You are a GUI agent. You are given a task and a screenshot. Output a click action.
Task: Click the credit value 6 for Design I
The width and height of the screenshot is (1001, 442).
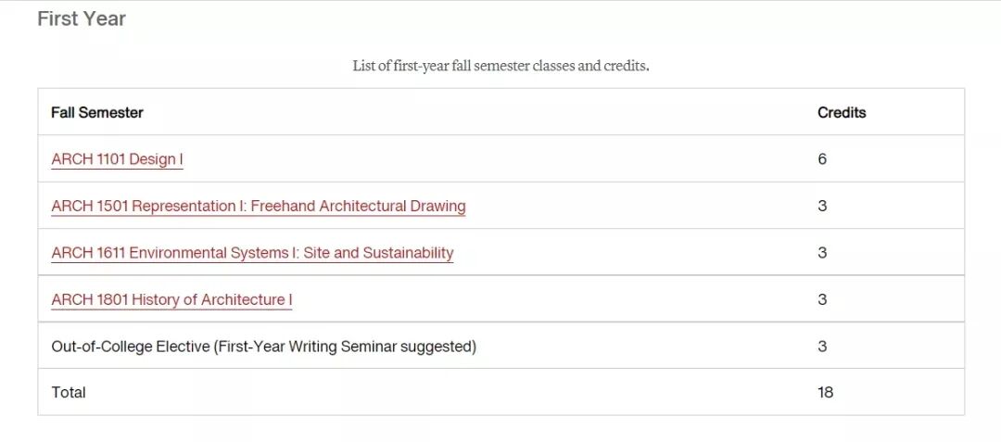point(821,158)
